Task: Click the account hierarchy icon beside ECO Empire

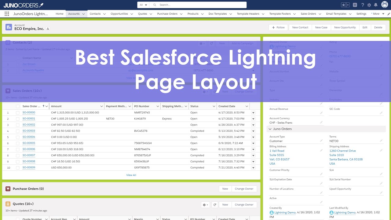Action: coord(48,29)
